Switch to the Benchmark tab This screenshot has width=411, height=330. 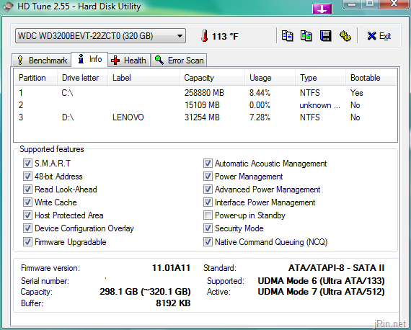pos(42,61)
